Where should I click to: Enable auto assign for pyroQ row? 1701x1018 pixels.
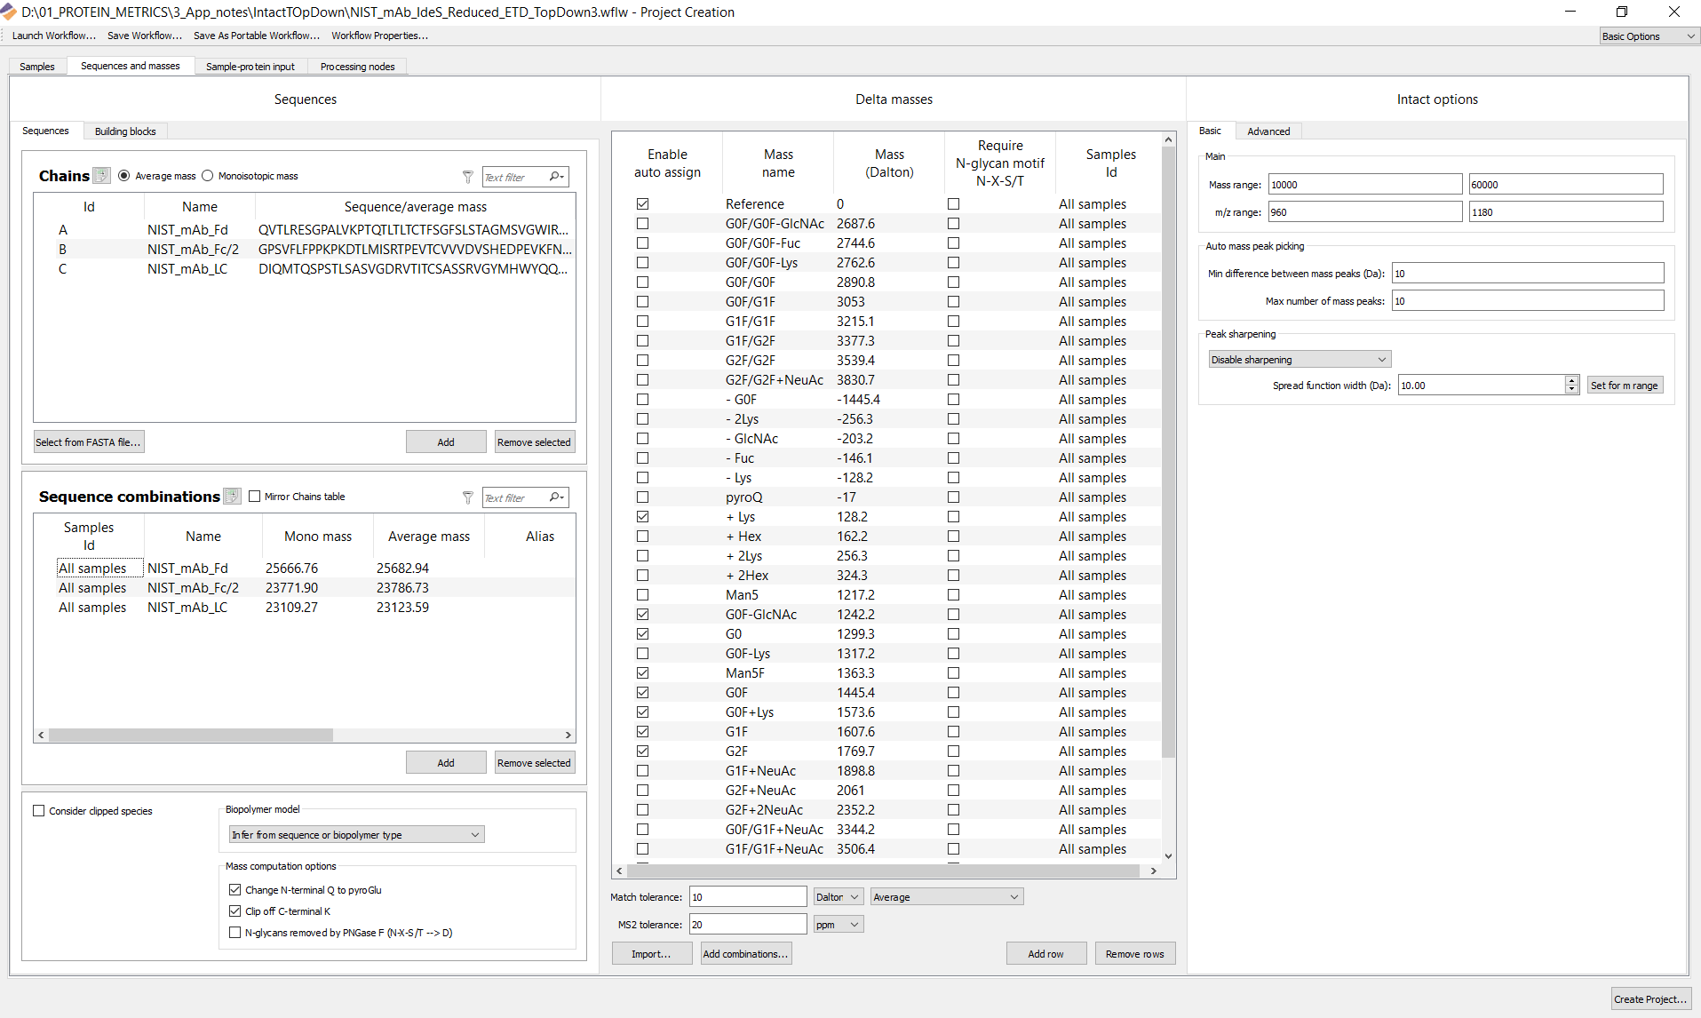[642, 497]
